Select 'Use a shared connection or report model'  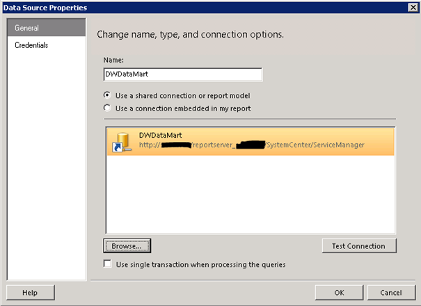point(107,95)
